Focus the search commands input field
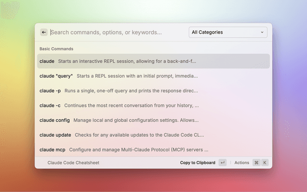Screen dimensions: 307x192 point(118,32)
